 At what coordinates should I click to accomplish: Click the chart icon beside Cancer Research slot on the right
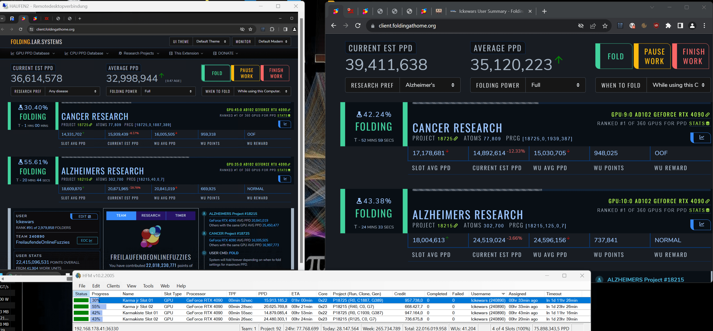tap(701, 138)
